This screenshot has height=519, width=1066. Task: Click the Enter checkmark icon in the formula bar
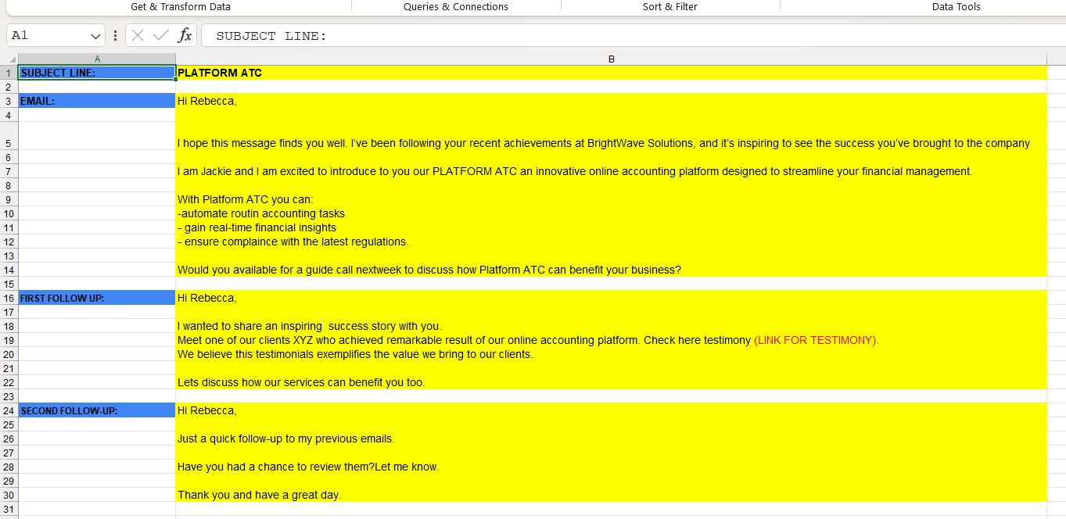(161, 36)
